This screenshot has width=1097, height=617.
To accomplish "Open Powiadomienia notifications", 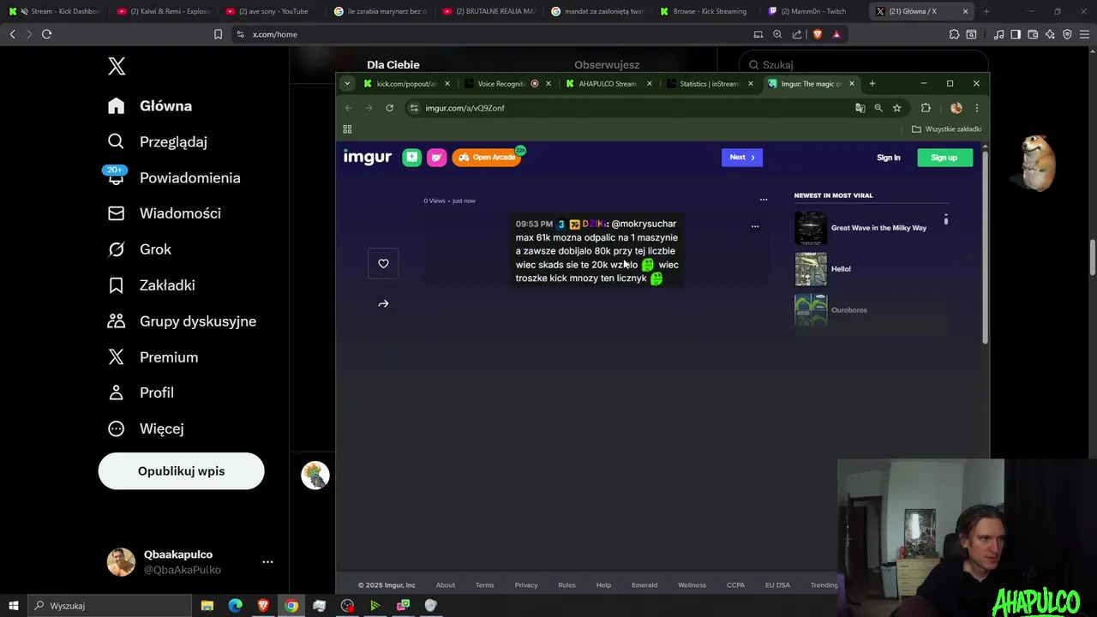I will pyautogui.click(x=174, y=177).
